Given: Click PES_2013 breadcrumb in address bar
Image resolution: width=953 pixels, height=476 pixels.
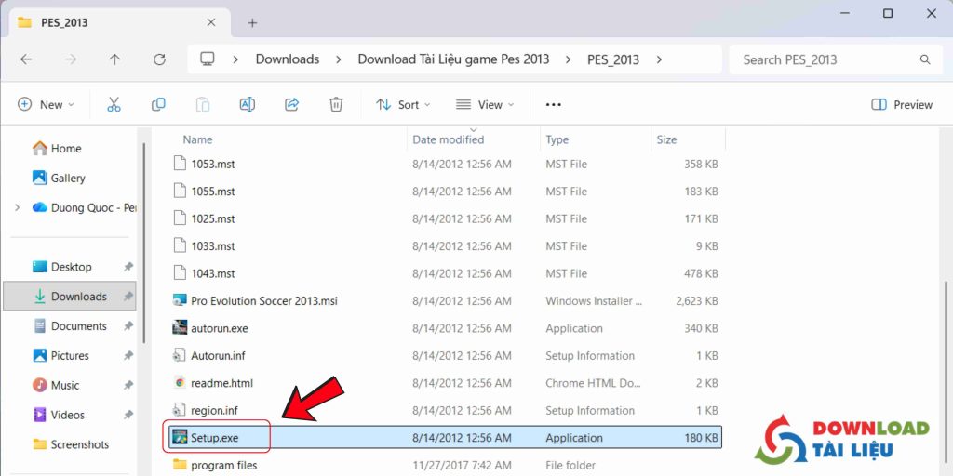Looking at the screenshot, I should pos(612,59).
